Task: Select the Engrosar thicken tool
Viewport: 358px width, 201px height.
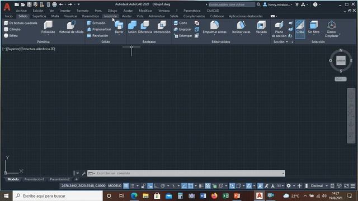Action: (x=182, y=29)
